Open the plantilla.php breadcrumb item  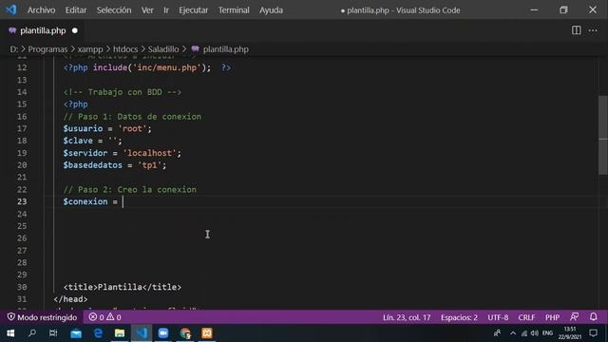tap(219, 49)
